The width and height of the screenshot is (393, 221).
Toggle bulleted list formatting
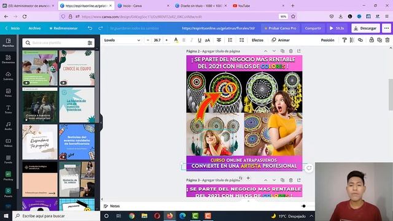[x=230, y=40]
